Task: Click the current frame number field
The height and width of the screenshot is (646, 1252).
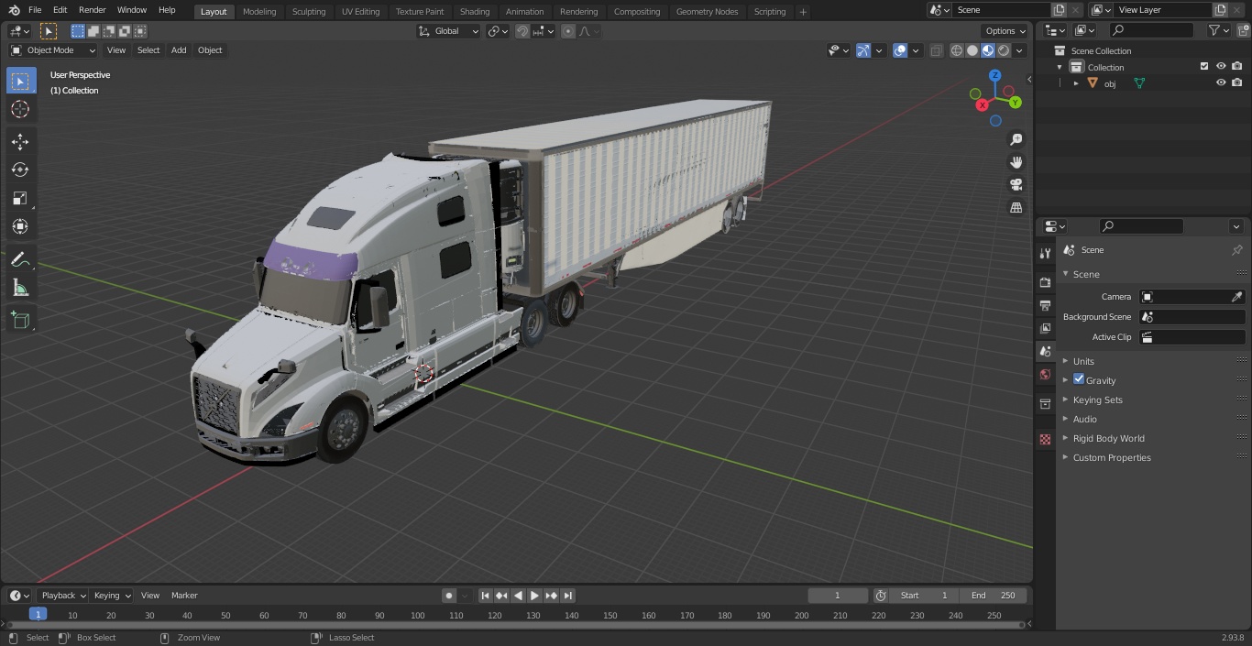Action: [x=838, y=596]
